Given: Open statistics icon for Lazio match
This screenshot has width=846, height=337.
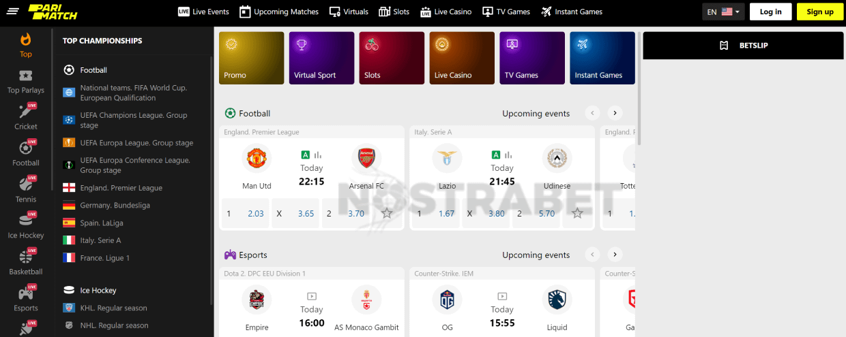Looking at the screenshot, I should tap(508, 155).
